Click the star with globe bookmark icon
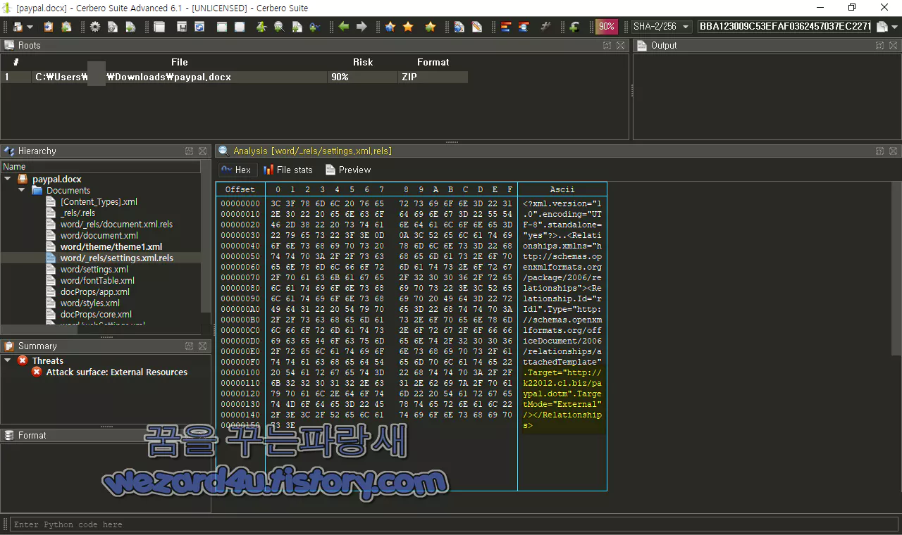 [390, 27]
